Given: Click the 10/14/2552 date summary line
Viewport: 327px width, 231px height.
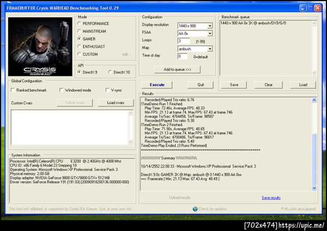Looking at the screenshot, I should tap(198, 166).
